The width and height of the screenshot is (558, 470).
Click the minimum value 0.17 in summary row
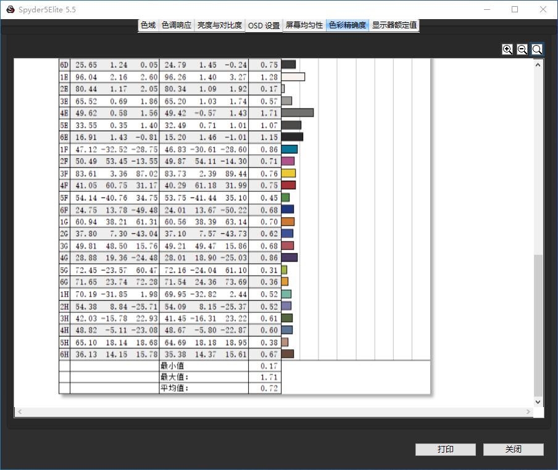pyautogui.click(x=269, y=366)
